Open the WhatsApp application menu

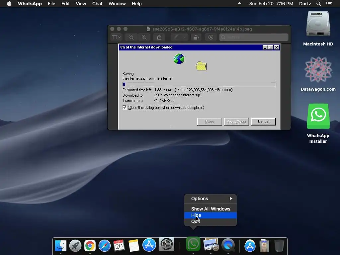click(30, 4)
